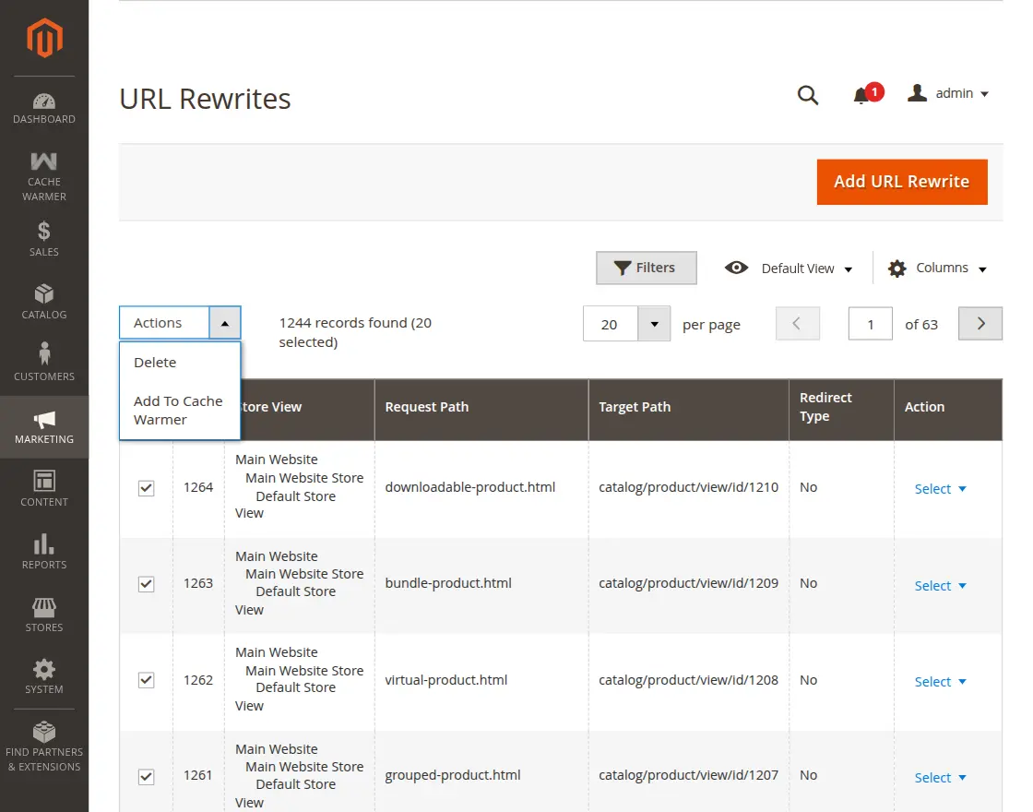The height and width of the screenshot is (812, 1033).
Task: Uncheck the row 1264 checkbox
Action: coord(146,488)
